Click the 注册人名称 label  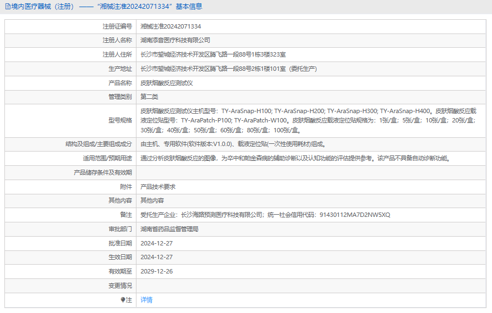(x=117, y=41)
